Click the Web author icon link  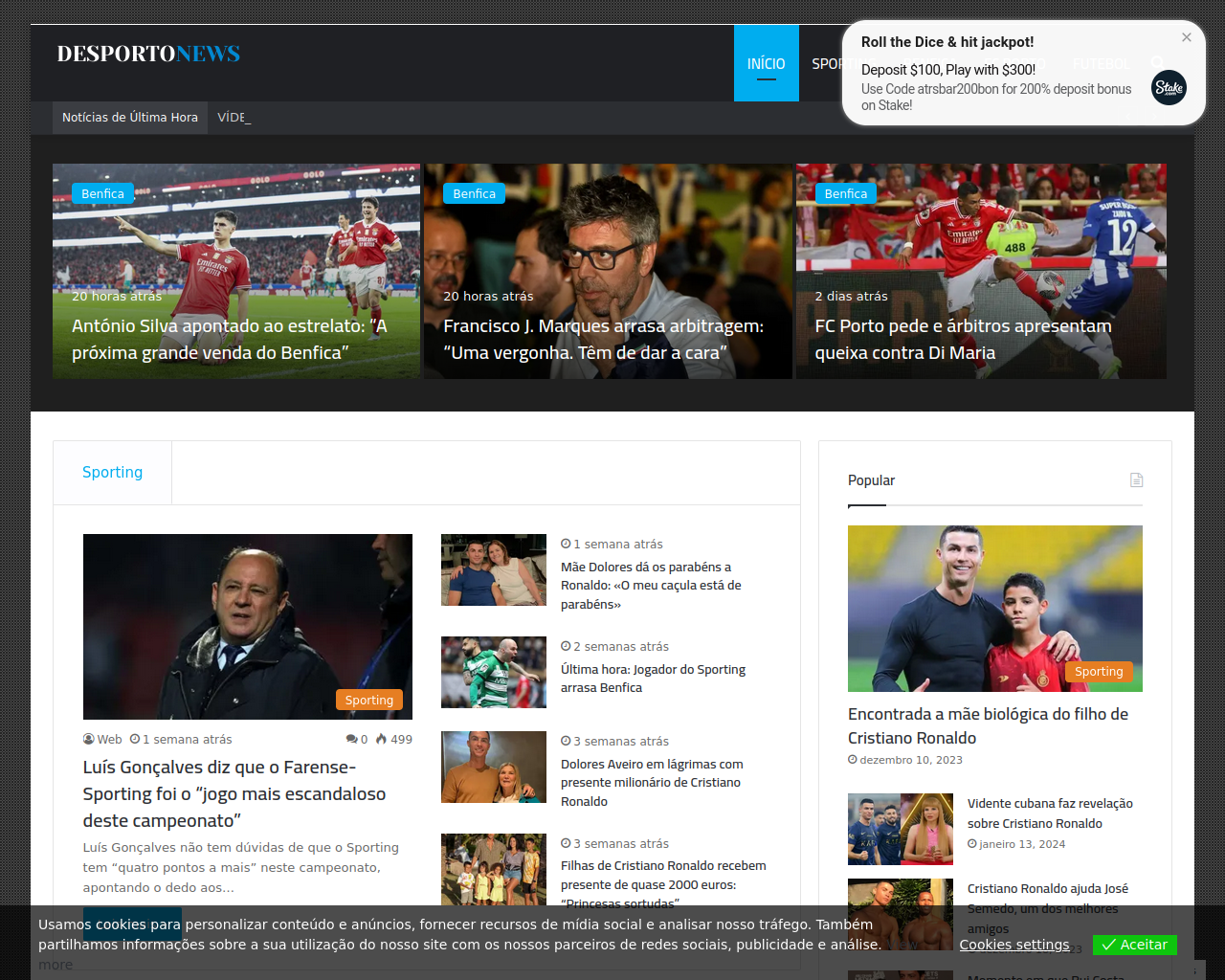pyautogui.click(x=102, y=740)
